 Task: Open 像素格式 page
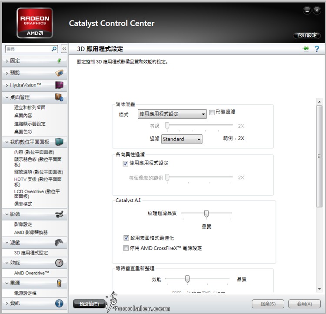tap(23, 204)
